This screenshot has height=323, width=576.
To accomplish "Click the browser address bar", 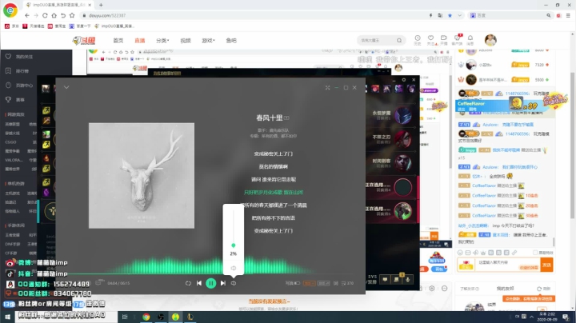I will 254,15.
